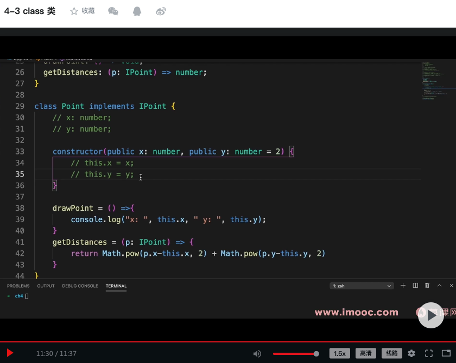Click line number 29 in gutter
Screen dimensions: 456x363
(20, 106)
